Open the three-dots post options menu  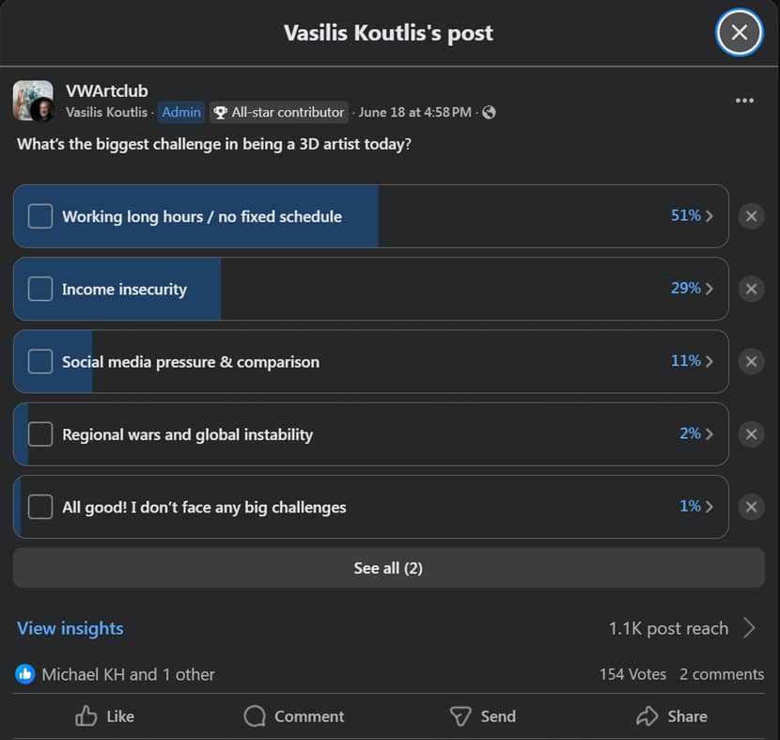[744, 101]
